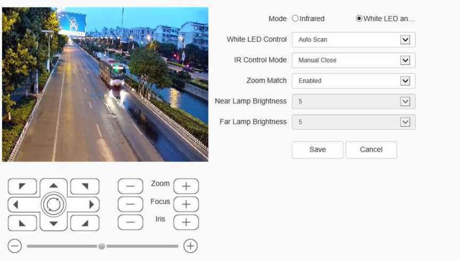Close the iris with Iris minus
This screenshot has width=460, height=261.
pyautogui.click(x=130, y=222)
